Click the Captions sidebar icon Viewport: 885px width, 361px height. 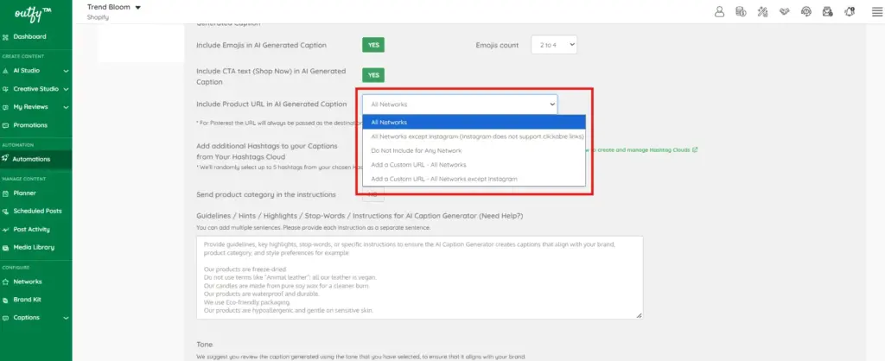6,318
